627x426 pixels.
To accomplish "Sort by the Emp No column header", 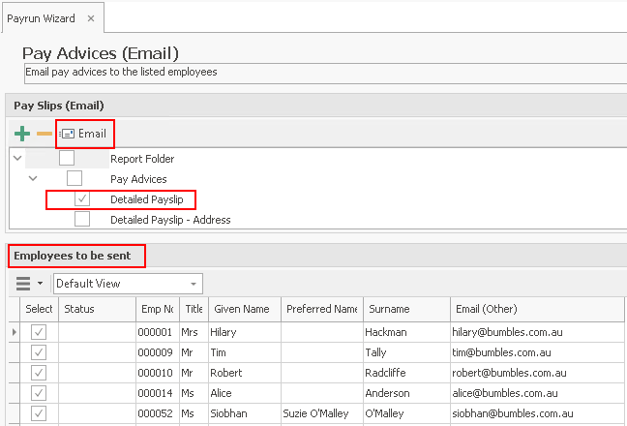I will click(158, 309).
